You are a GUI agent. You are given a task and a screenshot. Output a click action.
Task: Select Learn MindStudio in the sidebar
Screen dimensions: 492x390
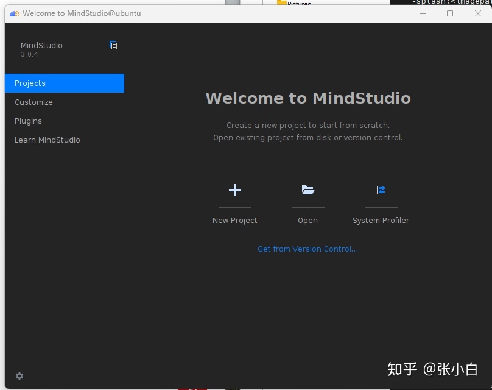47,140
